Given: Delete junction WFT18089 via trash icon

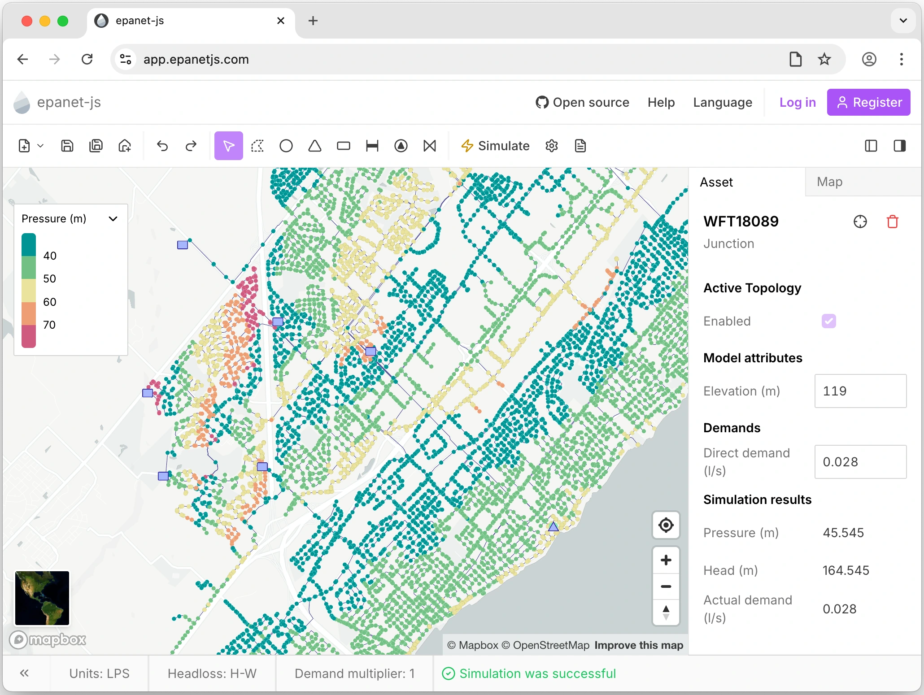Looking at the screenshot, I should pyautogui.click(x=892, y=221).
